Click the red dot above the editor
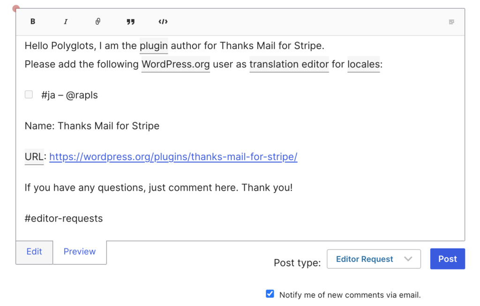Viewport: 480px width, 306px height. (16, 8)
